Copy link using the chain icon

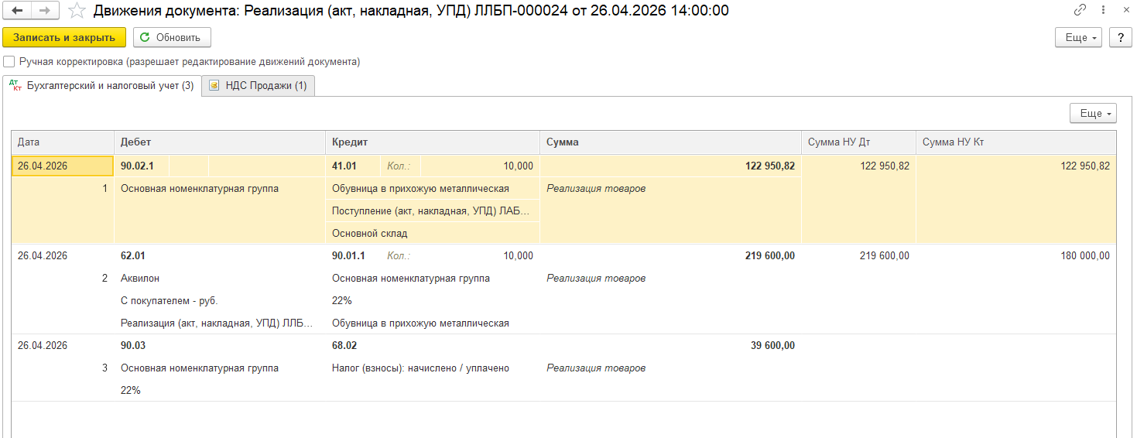(1080, 10)
